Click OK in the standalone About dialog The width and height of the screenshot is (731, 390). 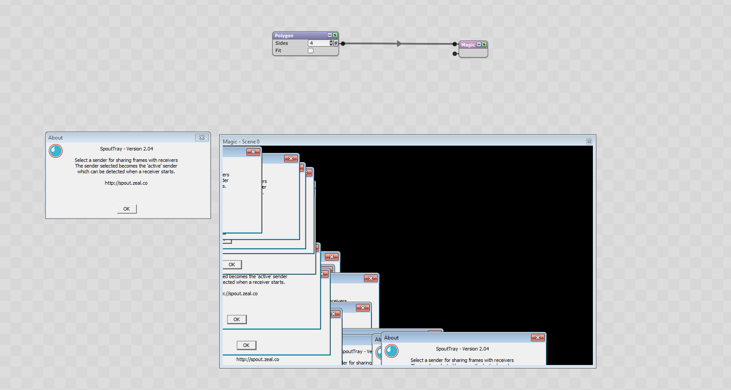point(127,209)
